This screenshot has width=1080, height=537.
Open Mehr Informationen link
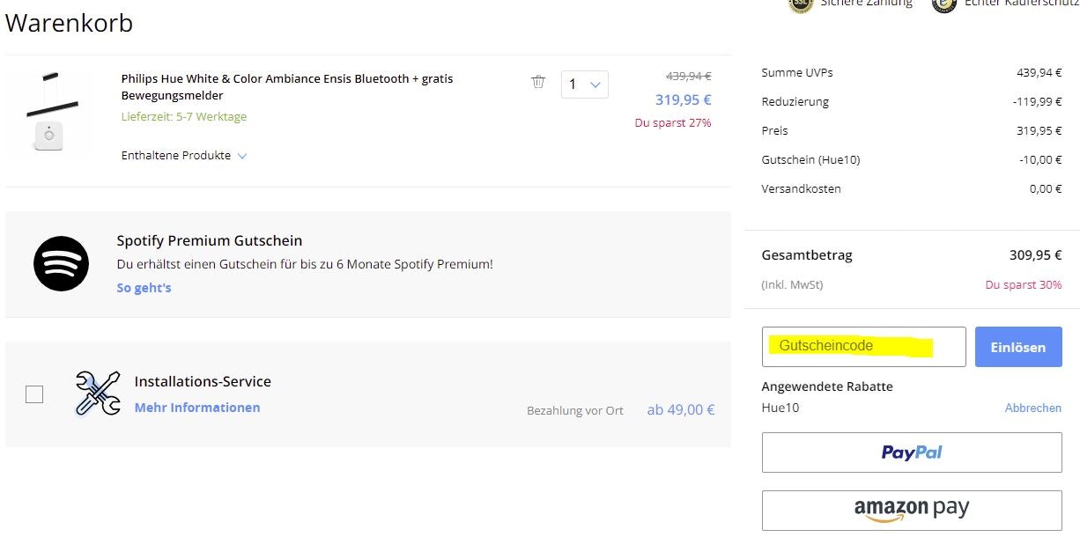tap(197, 408)
